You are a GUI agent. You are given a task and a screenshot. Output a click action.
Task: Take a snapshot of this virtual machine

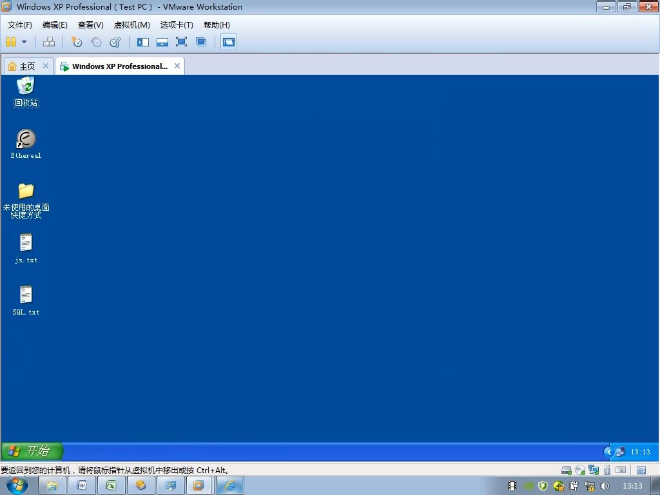[x=76, y=42]
